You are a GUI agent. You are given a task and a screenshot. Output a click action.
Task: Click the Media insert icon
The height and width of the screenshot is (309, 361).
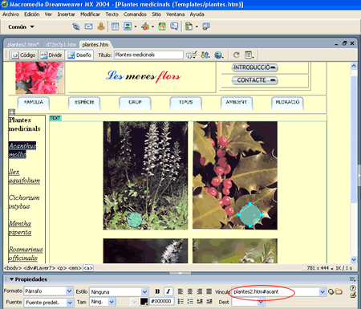click(x=145, y=26)
